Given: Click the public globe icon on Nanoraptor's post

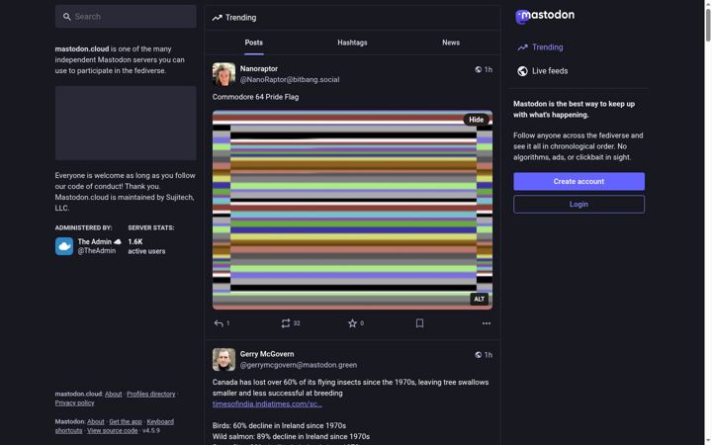Looking at the screenshot, I should pyautogui.click(x=479, y=69).
